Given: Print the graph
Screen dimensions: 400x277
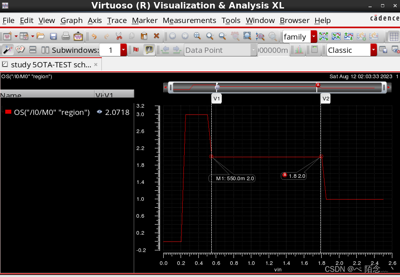Looking at the screenshot, I should [x=65, y=36].
